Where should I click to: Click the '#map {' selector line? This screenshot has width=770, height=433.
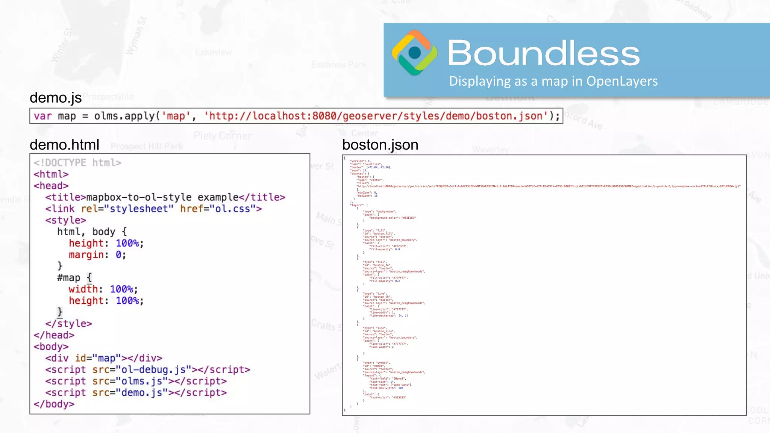(74, 278)
